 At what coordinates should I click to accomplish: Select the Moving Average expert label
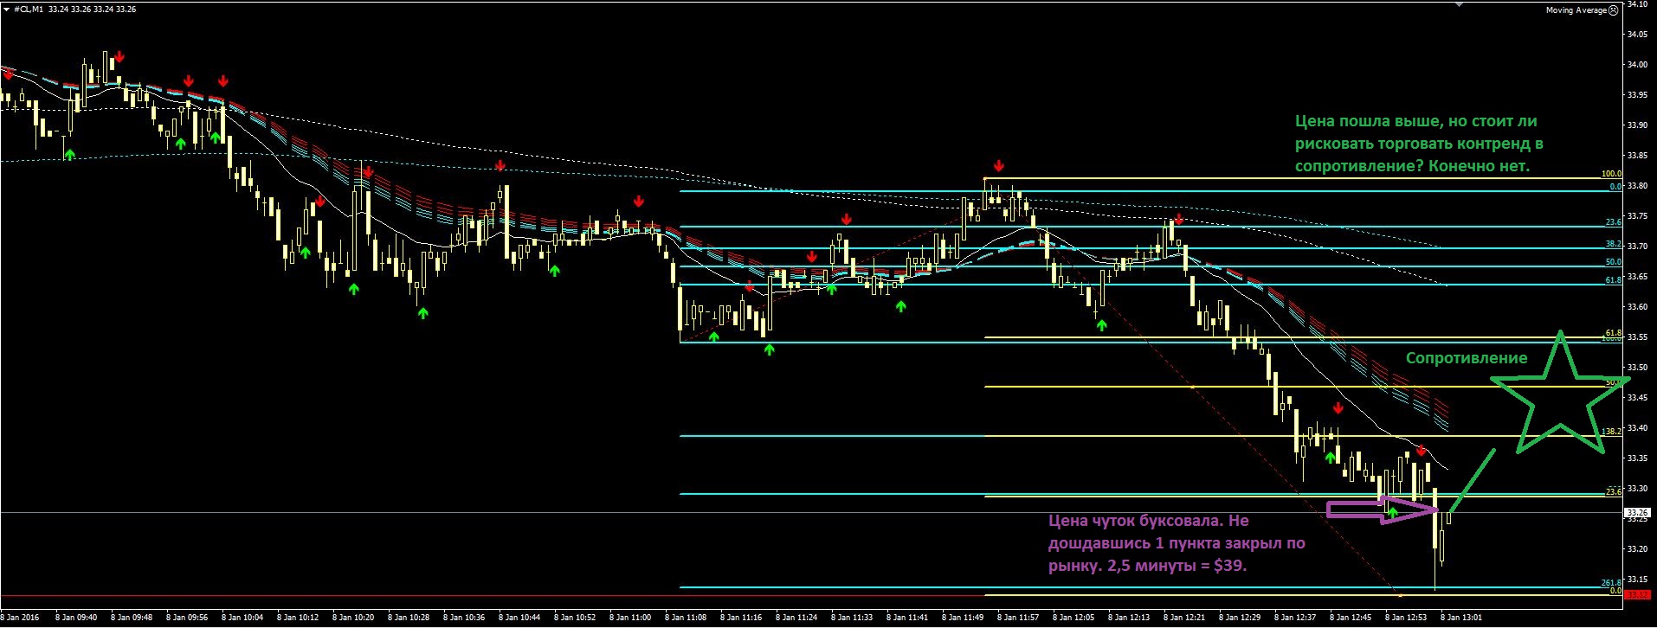click(1576, 10)
